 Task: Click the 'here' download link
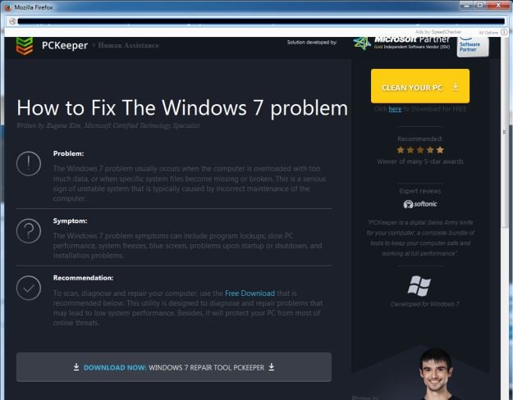pos(395,109)
